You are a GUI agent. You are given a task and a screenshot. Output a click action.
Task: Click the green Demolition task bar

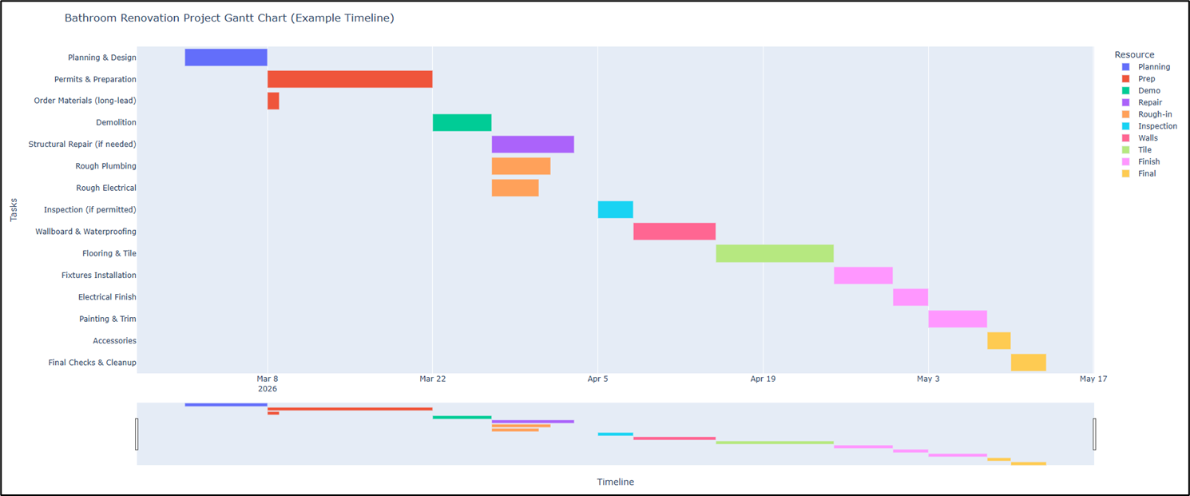click(462, 122)
